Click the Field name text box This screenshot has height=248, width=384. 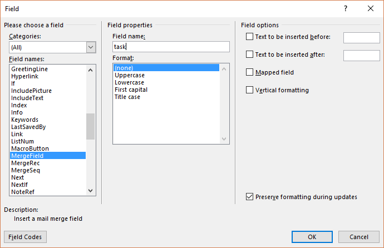(170, 47)
